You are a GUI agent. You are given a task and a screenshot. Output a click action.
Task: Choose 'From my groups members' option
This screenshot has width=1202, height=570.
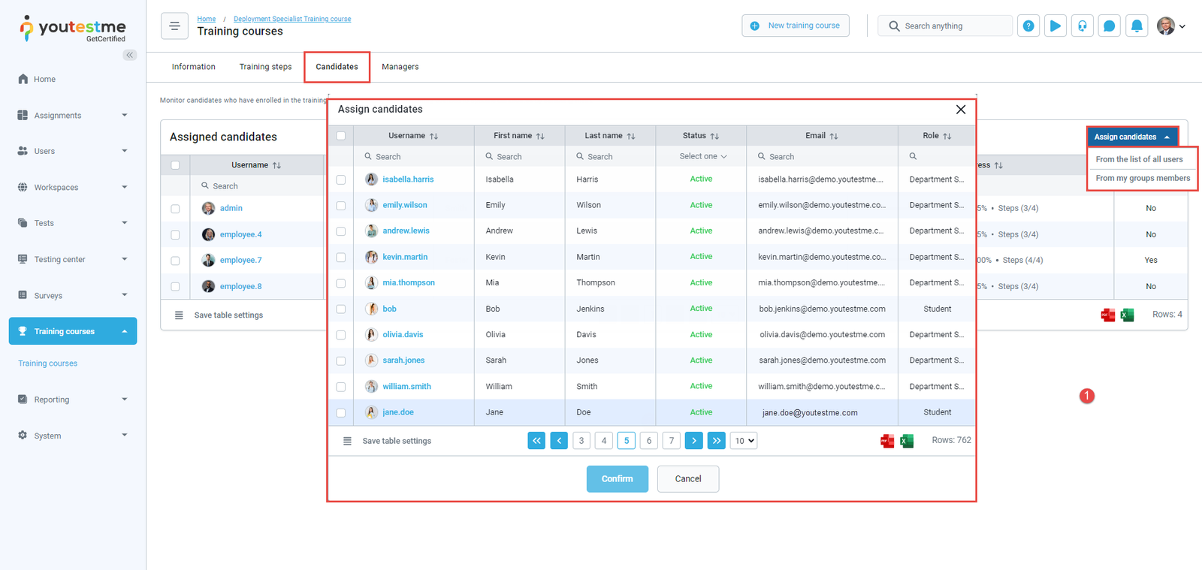1143,179
